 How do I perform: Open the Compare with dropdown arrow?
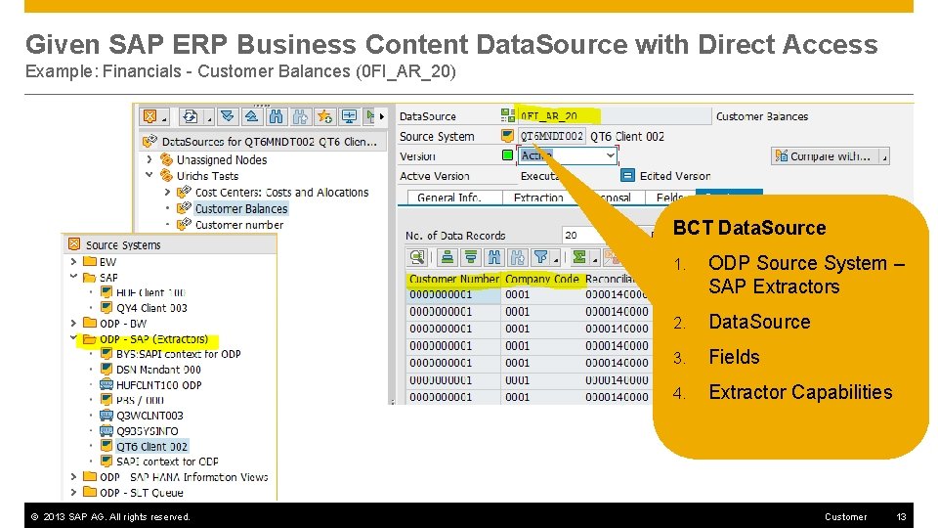coord(883,156)
